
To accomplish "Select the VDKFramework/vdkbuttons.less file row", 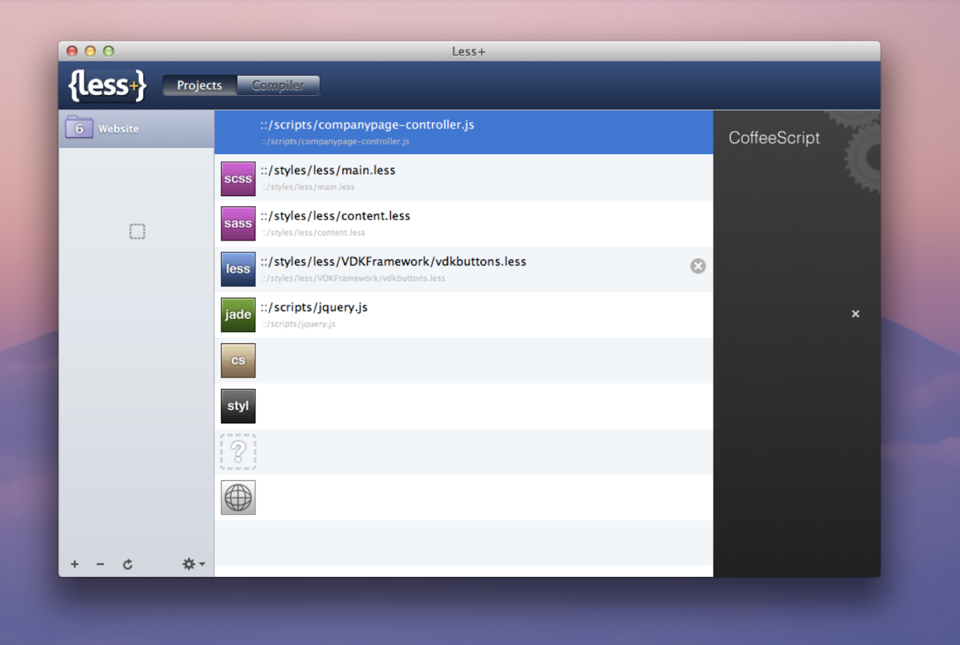I will tap(464, 269).
